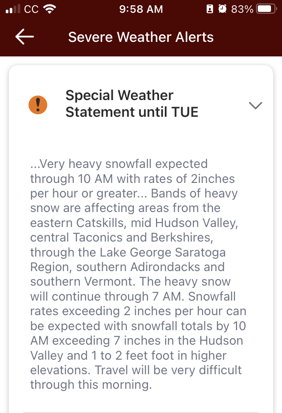Screen dimensions: 282x413
Task: Tap the battery level icon
Action: [x=266, y=9]
